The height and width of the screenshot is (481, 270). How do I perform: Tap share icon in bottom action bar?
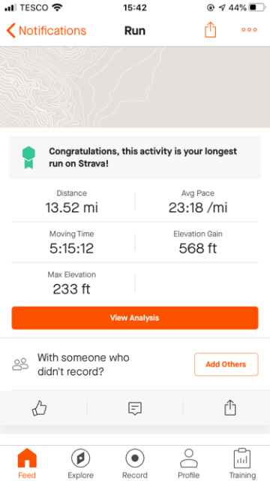[x=230, y=408]
